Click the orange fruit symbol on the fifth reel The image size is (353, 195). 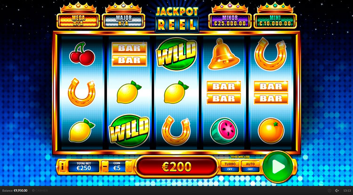[x=271, y=131]
